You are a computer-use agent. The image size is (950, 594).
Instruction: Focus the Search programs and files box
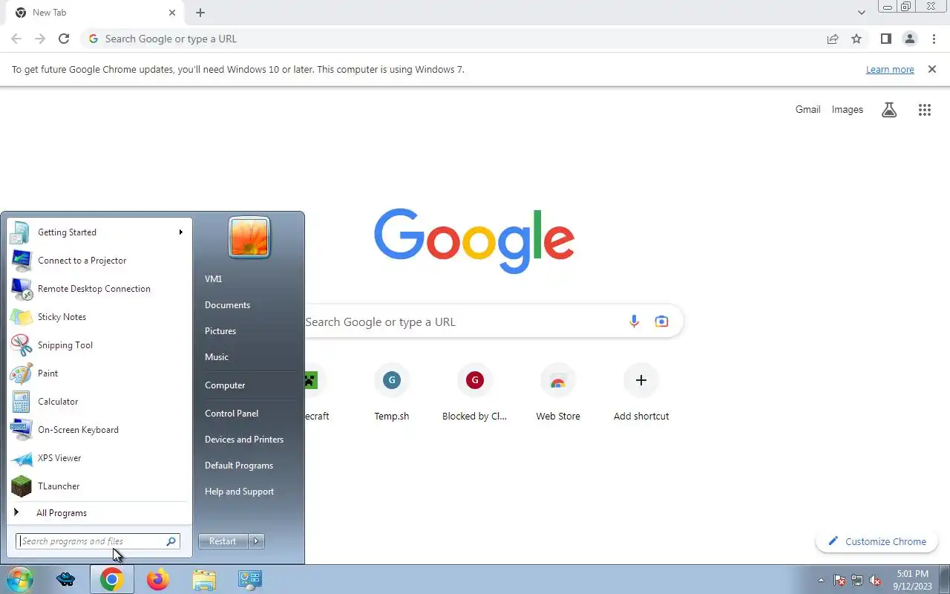tap(97, 541)
